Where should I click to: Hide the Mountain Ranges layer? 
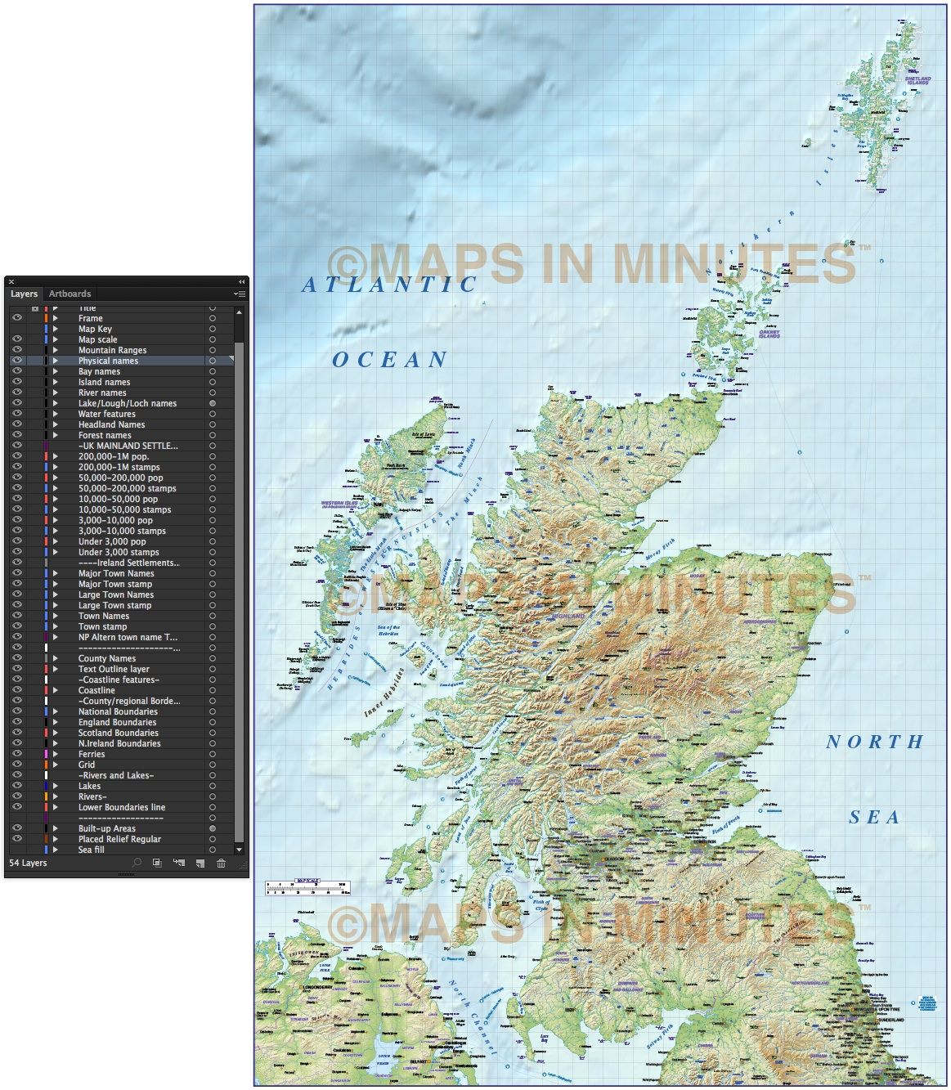[17, 350]
